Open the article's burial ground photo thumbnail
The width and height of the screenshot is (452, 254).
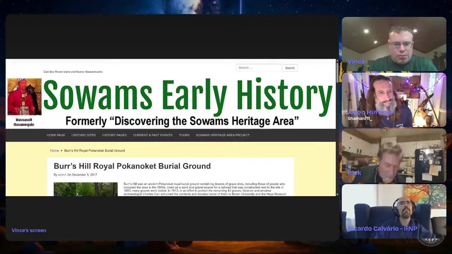click(x=85, y=189)
